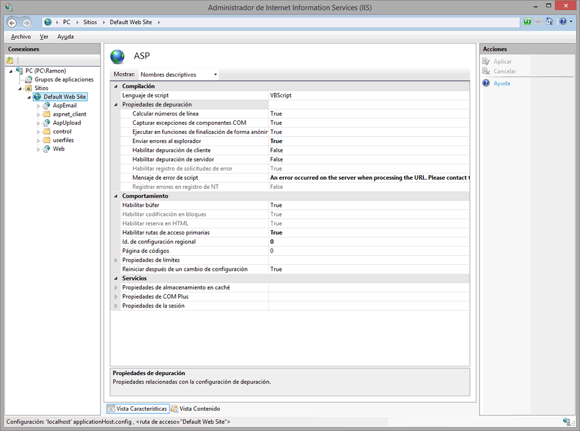
Task: Collapse Propiedades de depuración group
Action: [116, 105]
